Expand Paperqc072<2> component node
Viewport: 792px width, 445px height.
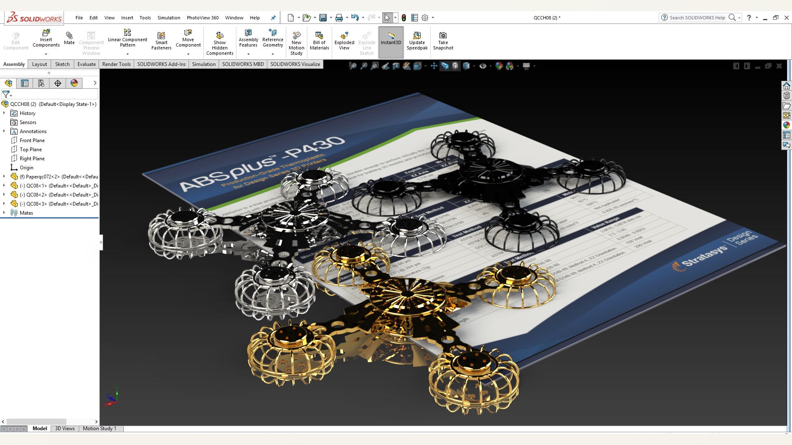point(4,176)
